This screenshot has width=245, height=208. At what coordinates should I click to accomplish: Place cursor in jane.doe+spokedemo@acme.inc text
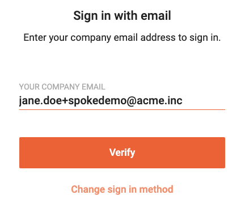click(101, 101)
